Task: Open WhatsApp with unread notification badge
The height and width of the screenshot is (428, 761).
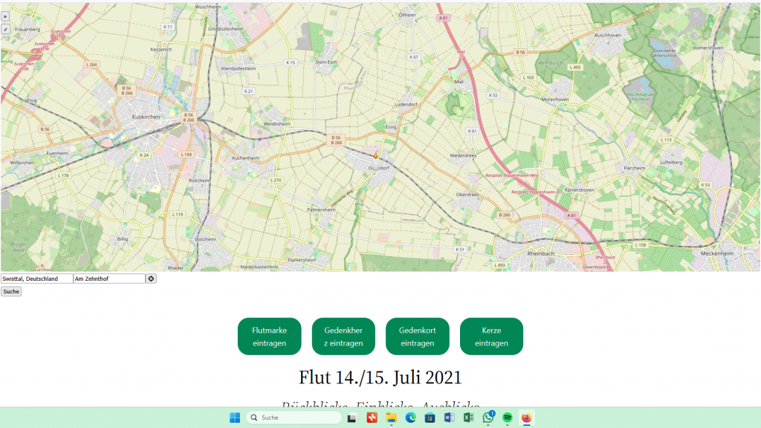Action: [488, 418]
